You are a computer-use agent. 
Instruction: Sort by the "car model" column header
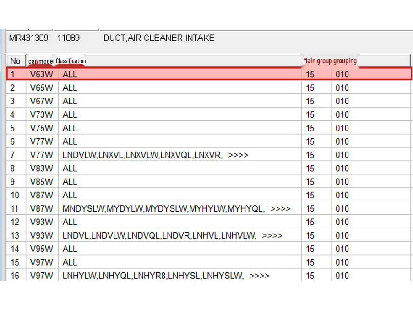point(41,61)
